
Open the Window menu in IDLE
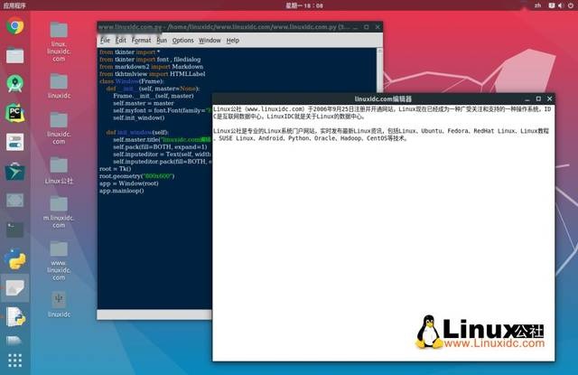(210, 40)
